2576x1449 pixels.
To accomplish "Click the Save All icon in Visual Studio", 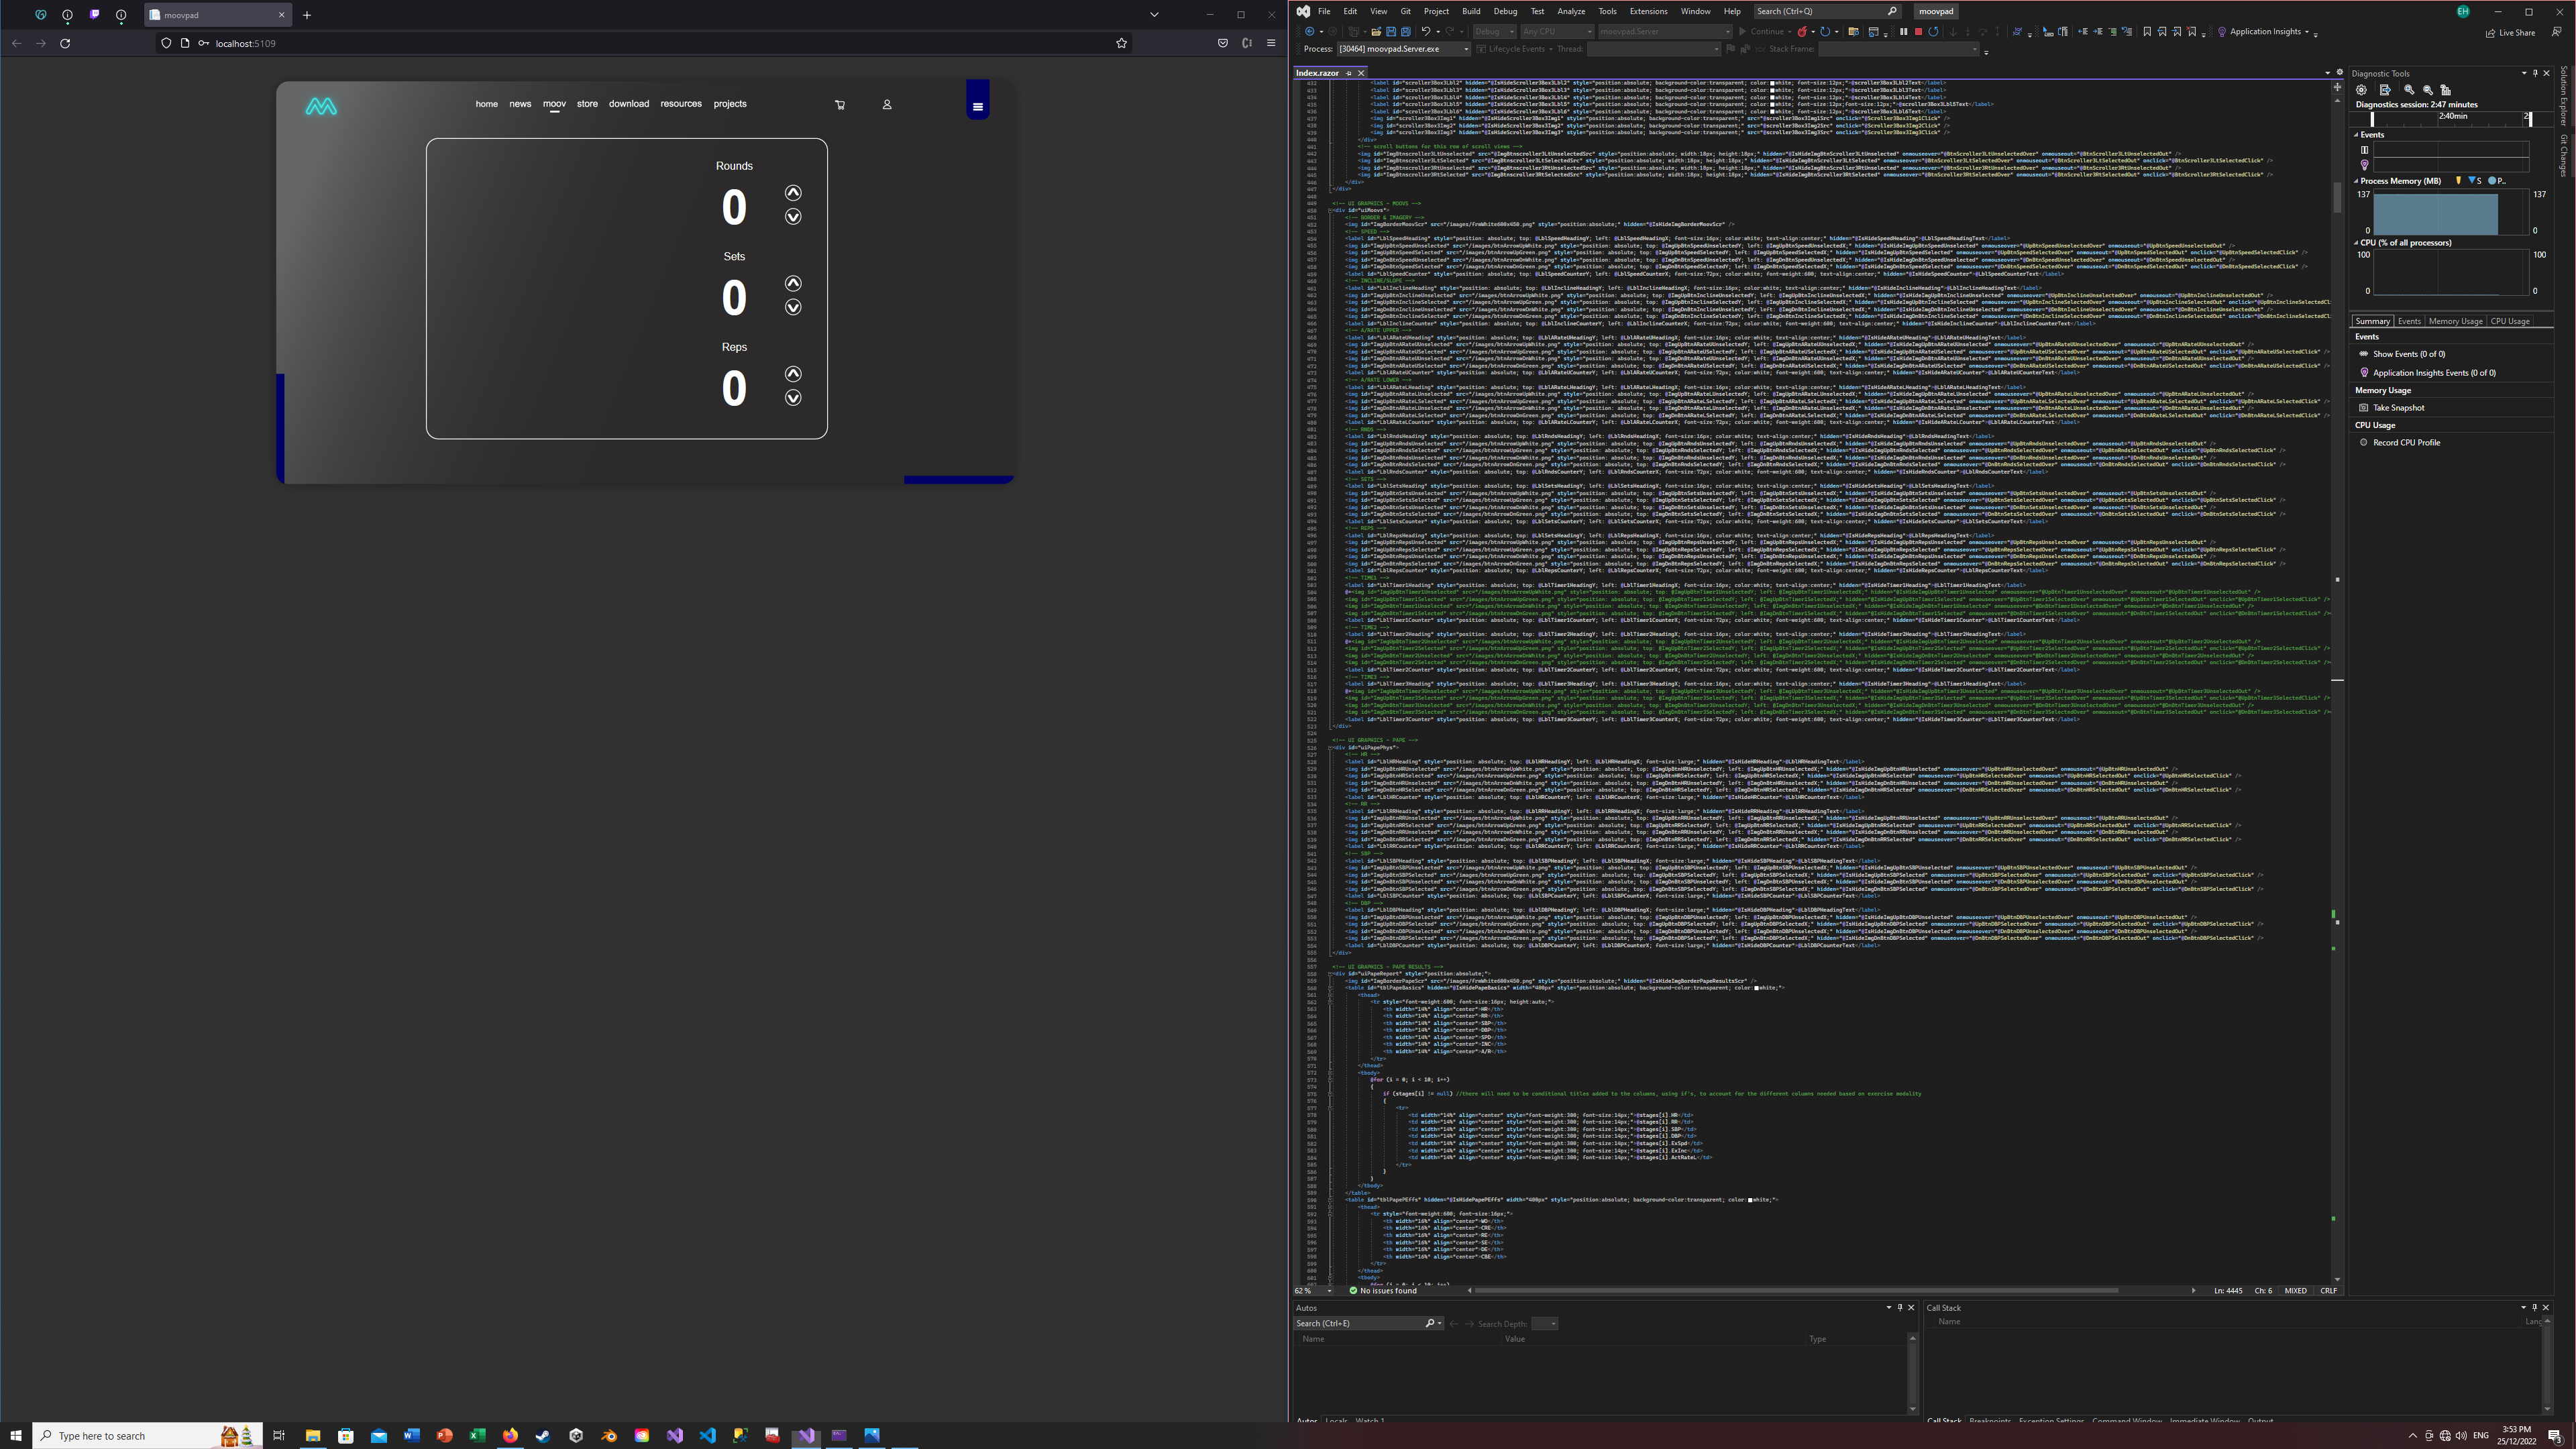I will click(x=1406, y=32).
